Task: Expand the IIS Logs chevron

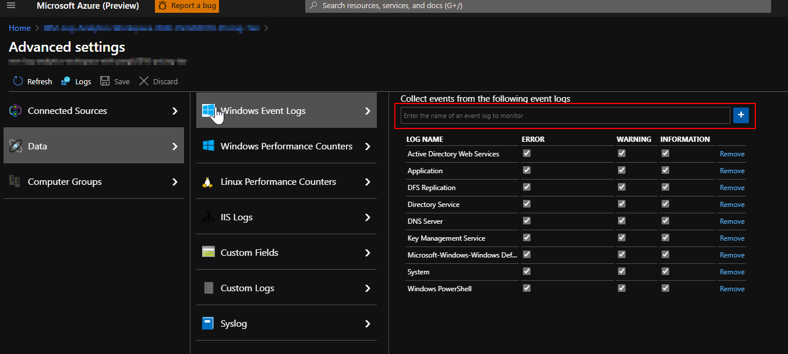Action: 368,217
